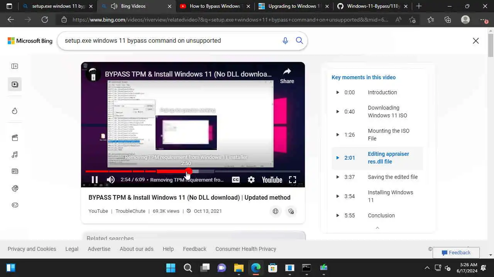Screen dimensions: 494x277
Task: Jump to Mounting the ISO File moment
Action: point(377,135)
